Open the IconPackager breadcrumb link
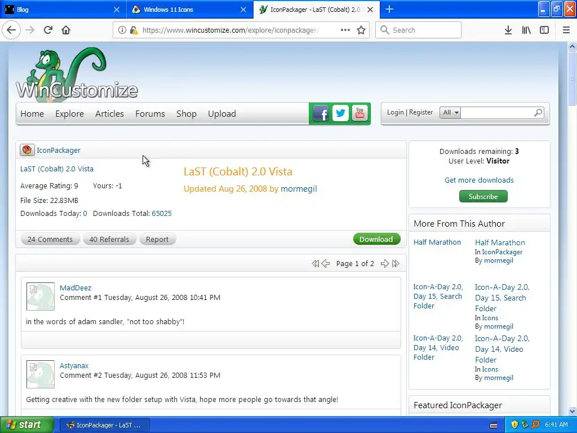 59,150
